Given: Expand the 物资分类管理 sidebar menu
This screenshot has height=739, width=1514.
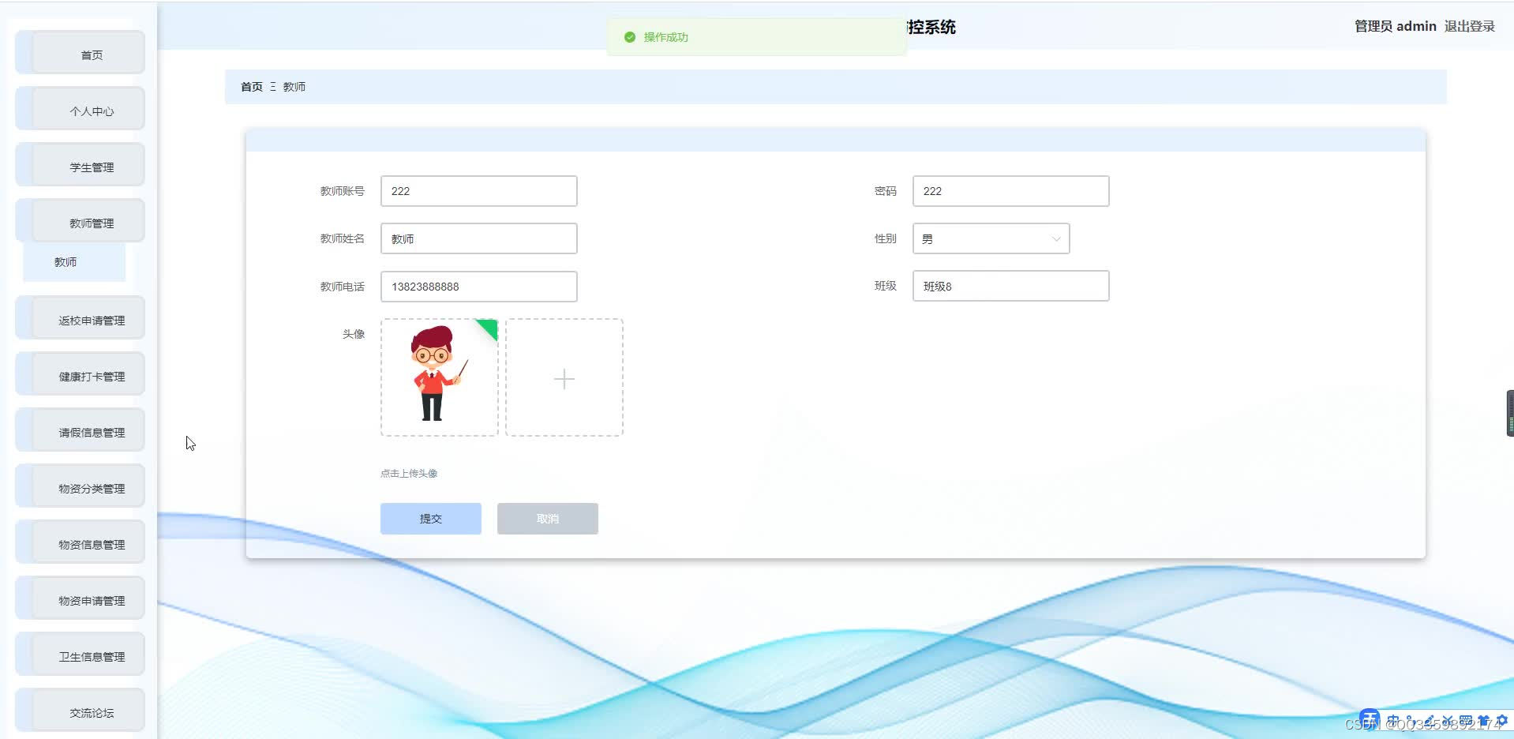Looking at the screenshot, I should [x=81, y=486].
